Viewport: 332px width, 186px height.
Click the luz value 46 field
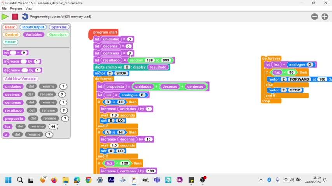click(53, 126)
